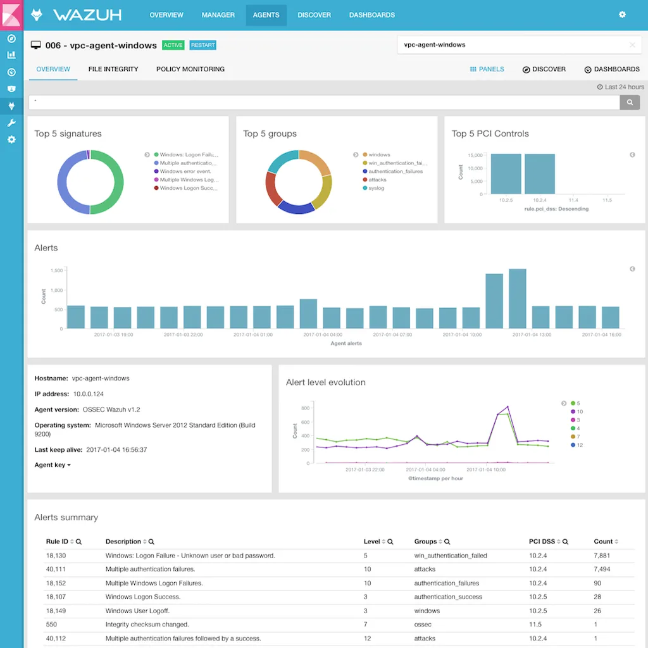This screenshot has width=648, height=648.
Task: Toggle Windows: Logon Failure legend color
Action: tap(156, 154)
